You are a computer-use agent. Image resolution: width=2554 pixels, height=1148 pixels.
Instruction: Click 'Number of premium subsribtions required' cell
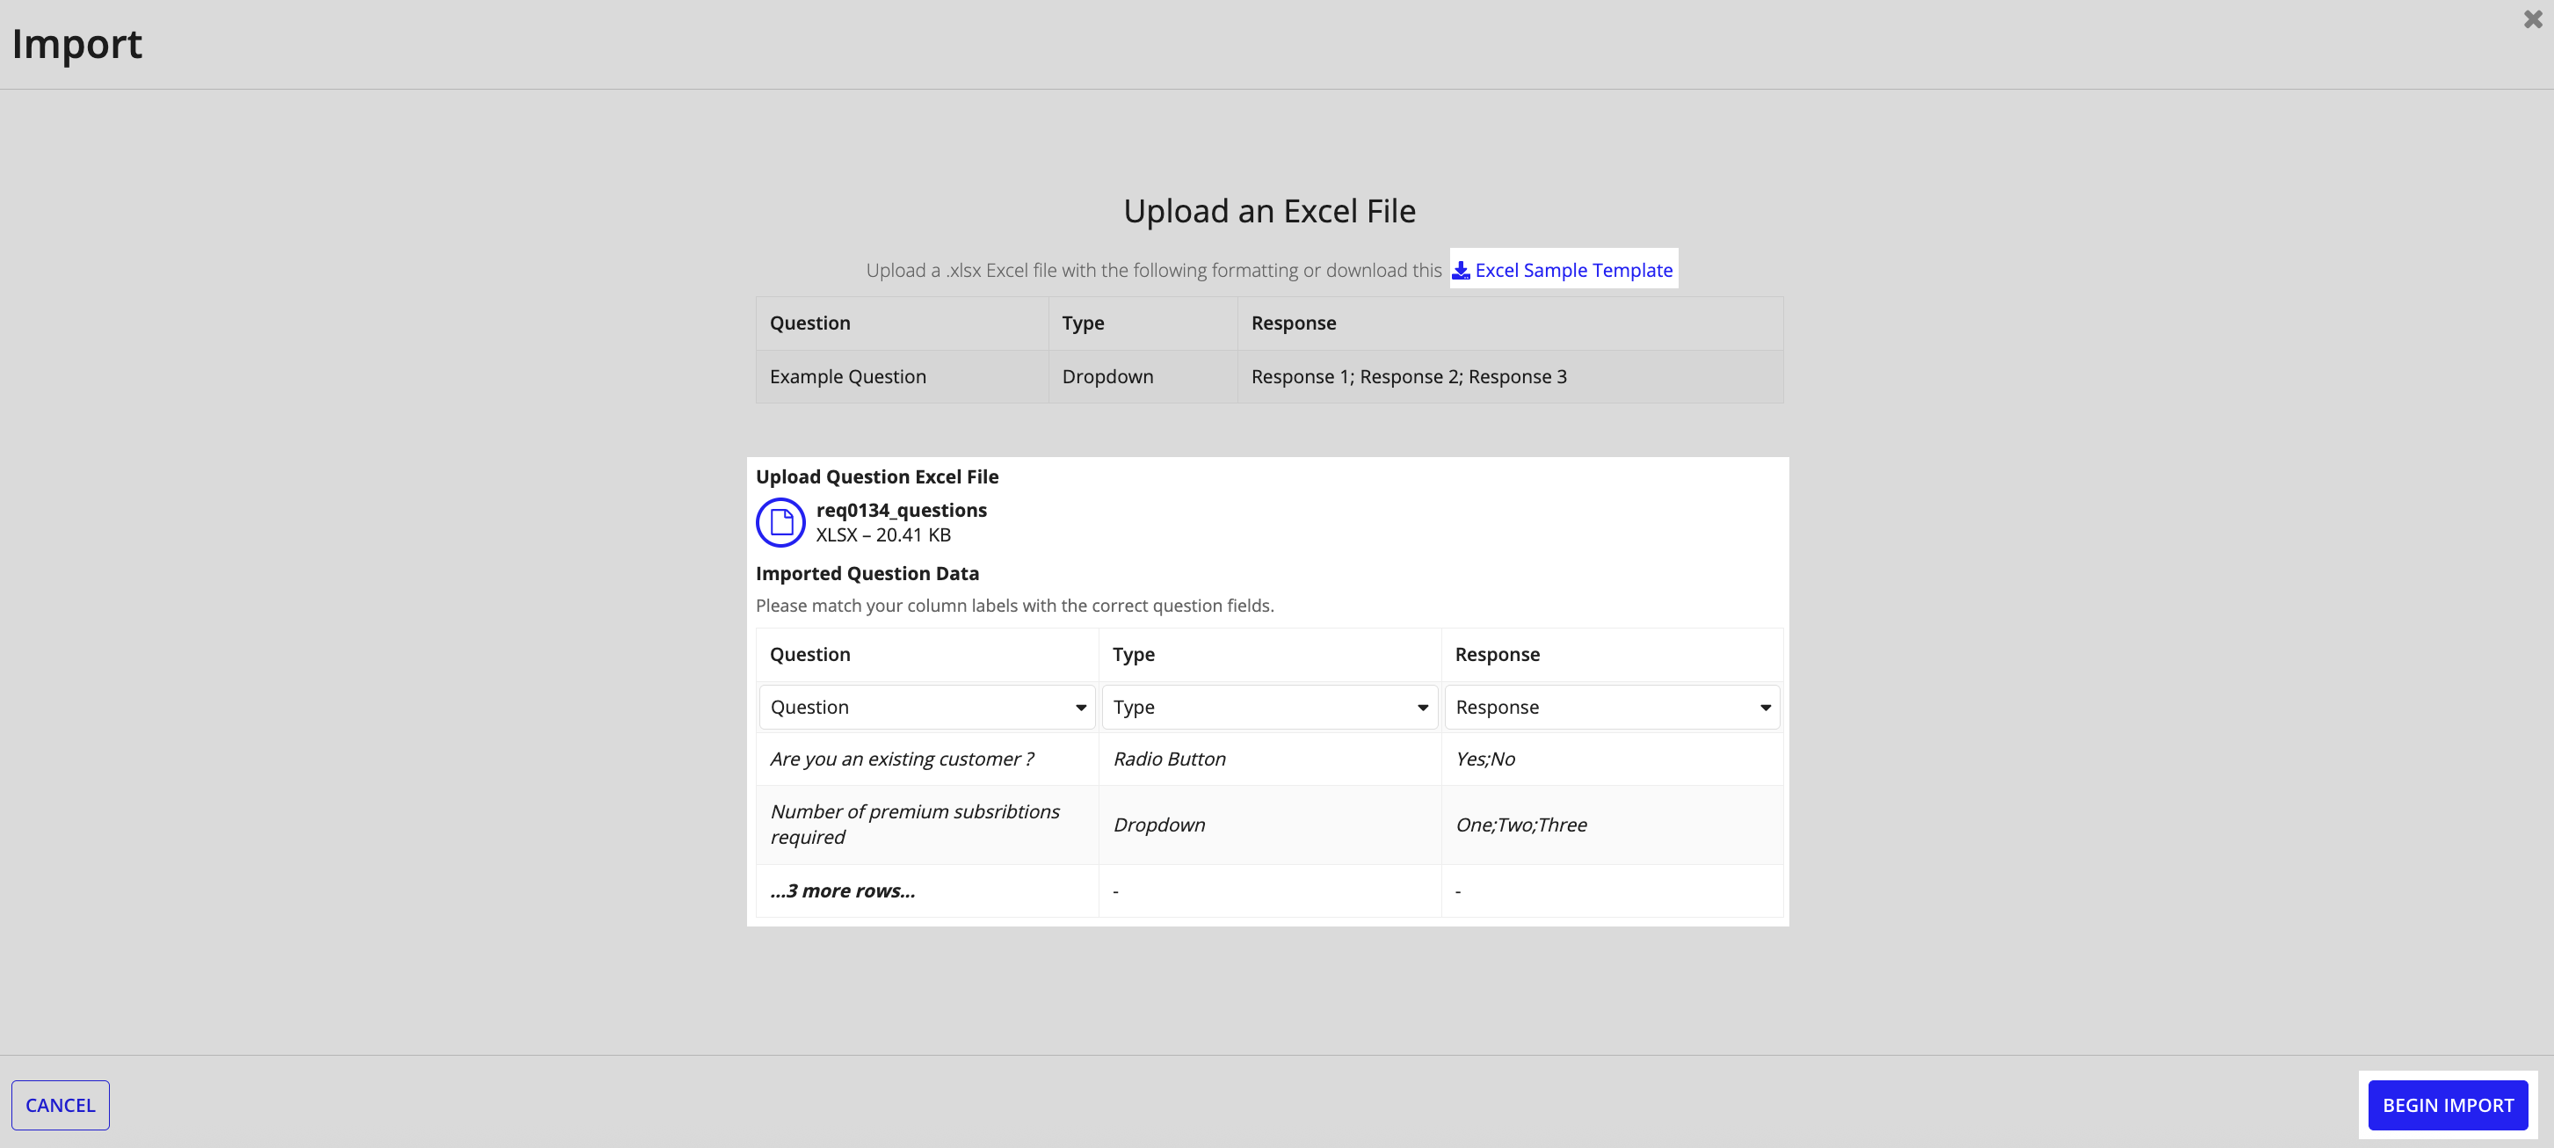coord(927,824)
